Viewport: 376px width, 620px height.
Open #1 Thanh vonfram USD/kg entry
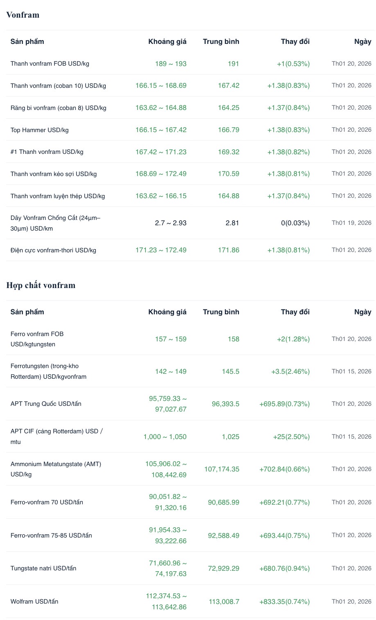(x=47, y=152)
